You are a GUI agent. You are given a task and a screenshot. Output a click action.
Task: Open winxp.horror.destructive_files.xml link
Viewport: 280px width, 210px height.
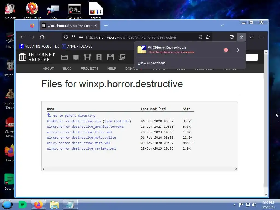click(x=80, y=132)
